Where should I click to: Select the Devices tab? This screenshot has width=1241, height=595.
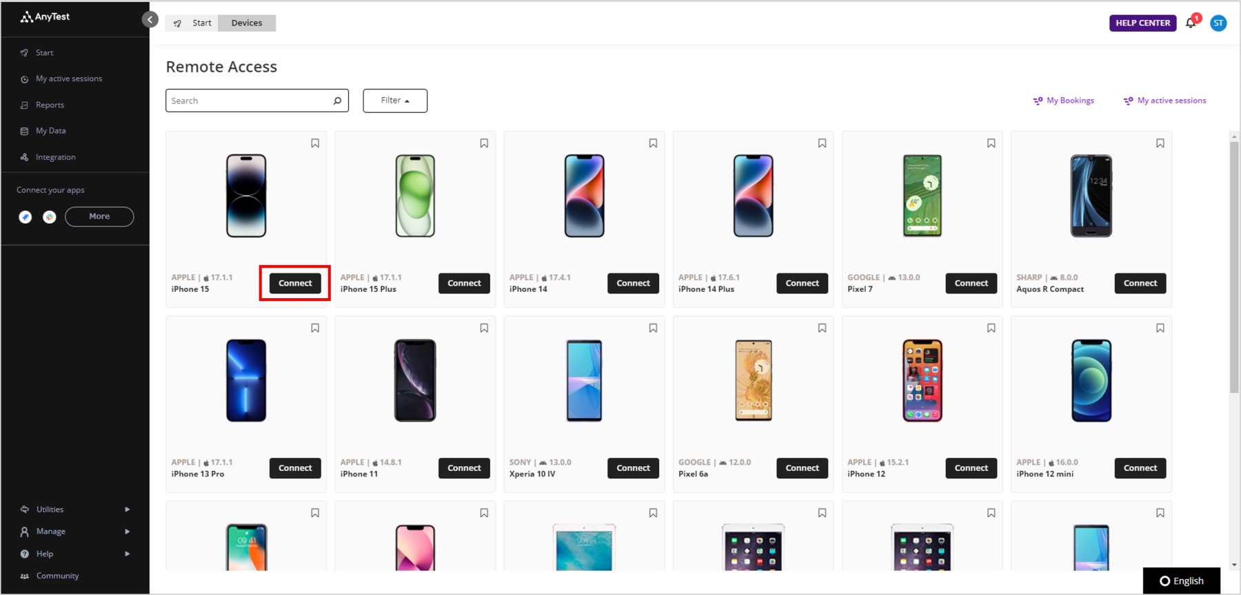(247, 23)
